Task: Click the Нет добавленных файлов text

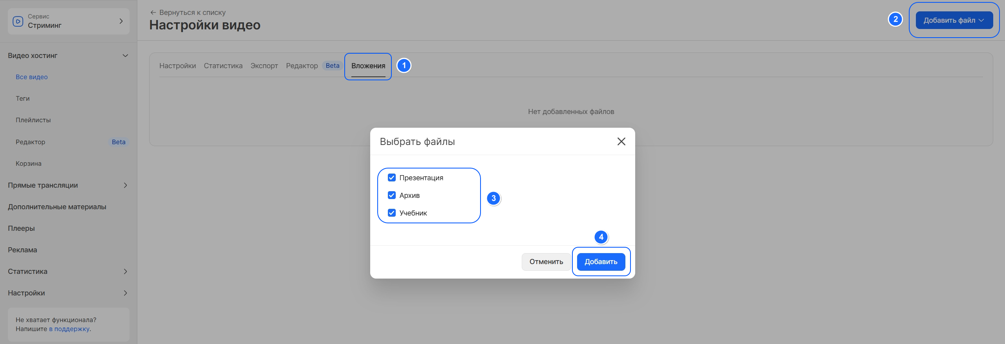Action: pos(571,112)
